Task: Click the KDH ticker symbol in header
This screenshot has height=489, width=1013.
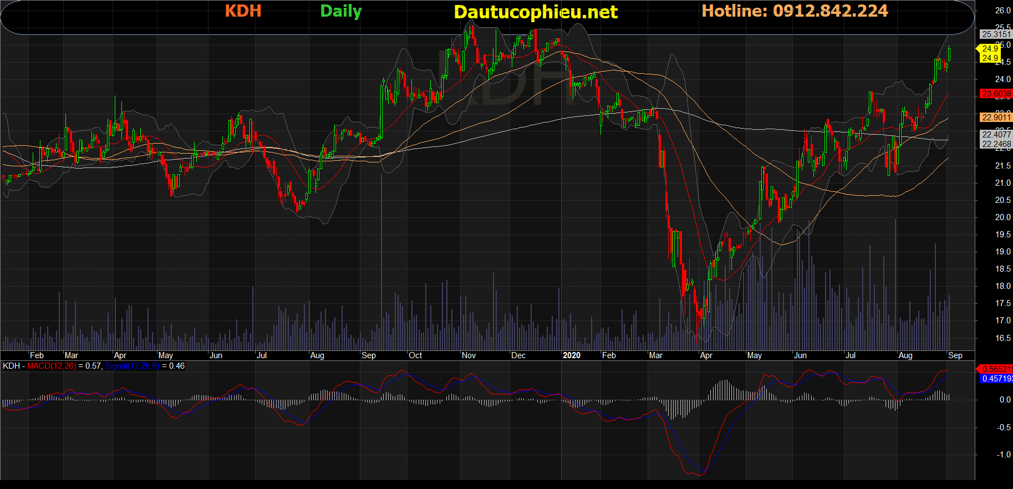Action: [x=243, y=11]
